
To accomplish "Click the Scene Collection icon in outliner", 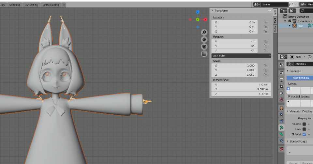I will (285, 16).
